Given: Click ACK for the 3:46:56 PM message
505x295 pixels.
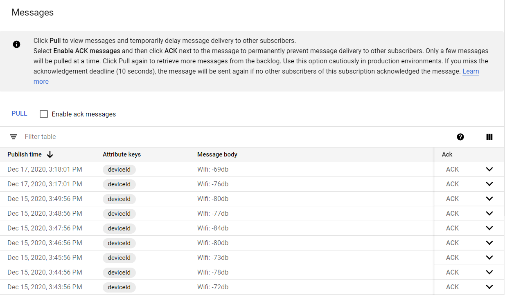Looking at the screenshot, I should [452, 243].
